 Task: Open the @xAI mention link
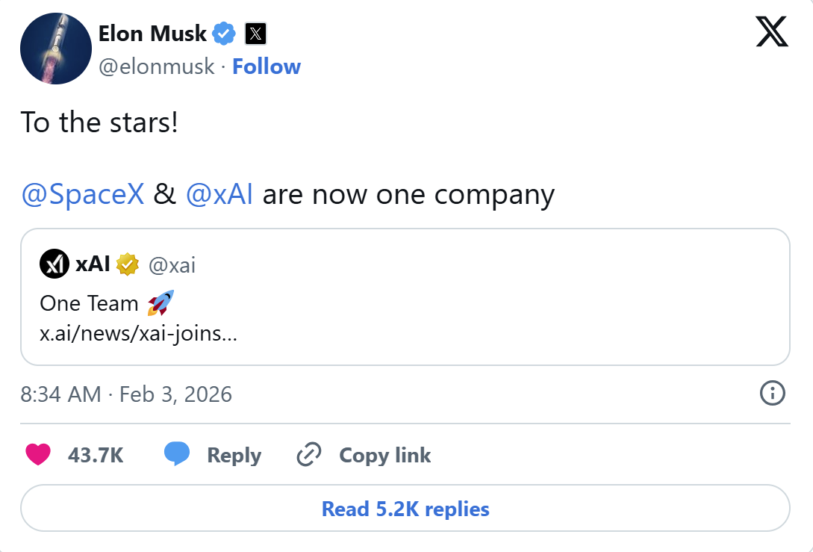point(219,194)
